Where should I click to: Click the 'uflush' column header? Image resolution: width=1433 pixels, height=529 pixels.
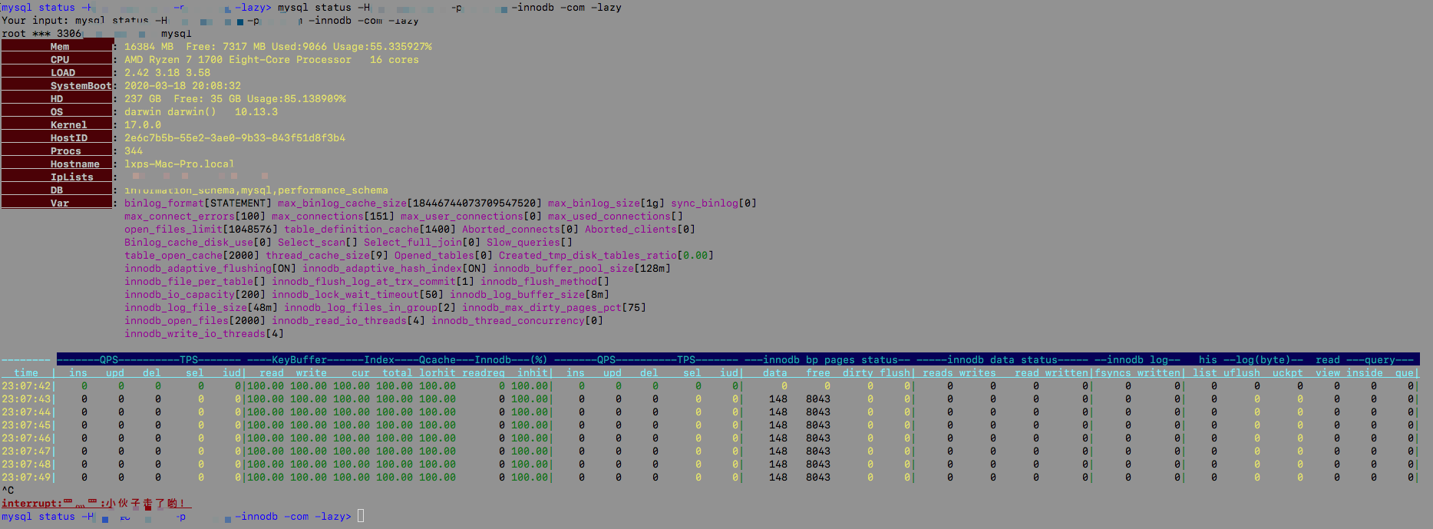(x=1242, y=373)
